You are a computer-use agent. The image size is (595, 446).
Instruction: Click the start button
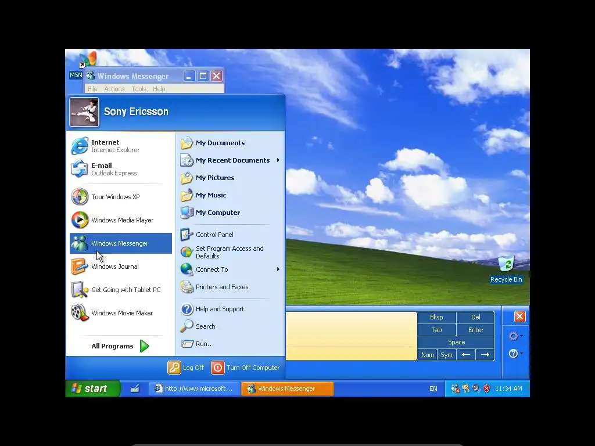(x=92, y=389)
